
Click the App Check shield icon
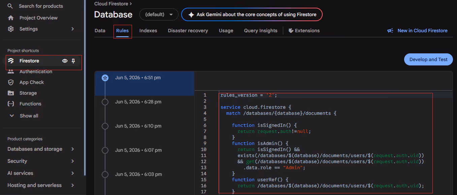coord(11,82)
